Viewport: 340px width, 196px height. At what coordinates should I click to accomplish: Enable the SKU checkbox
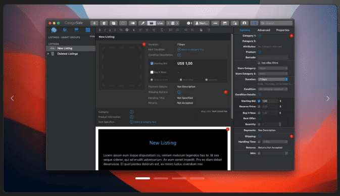259,153
